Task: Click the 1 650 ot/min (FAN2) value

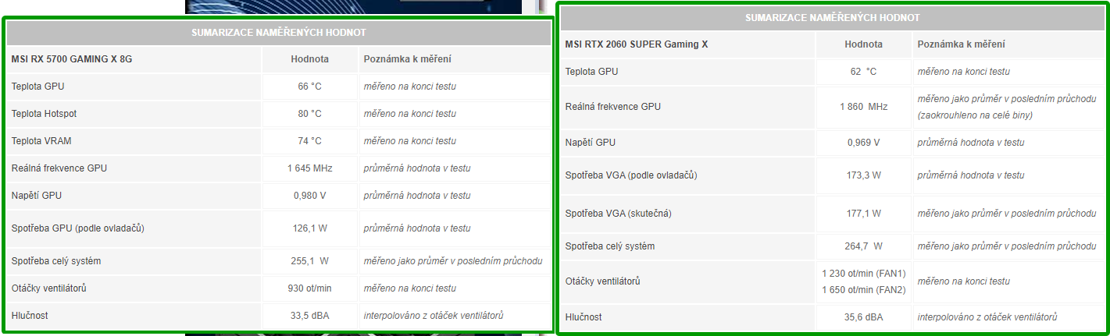Action: coord(863,290)
